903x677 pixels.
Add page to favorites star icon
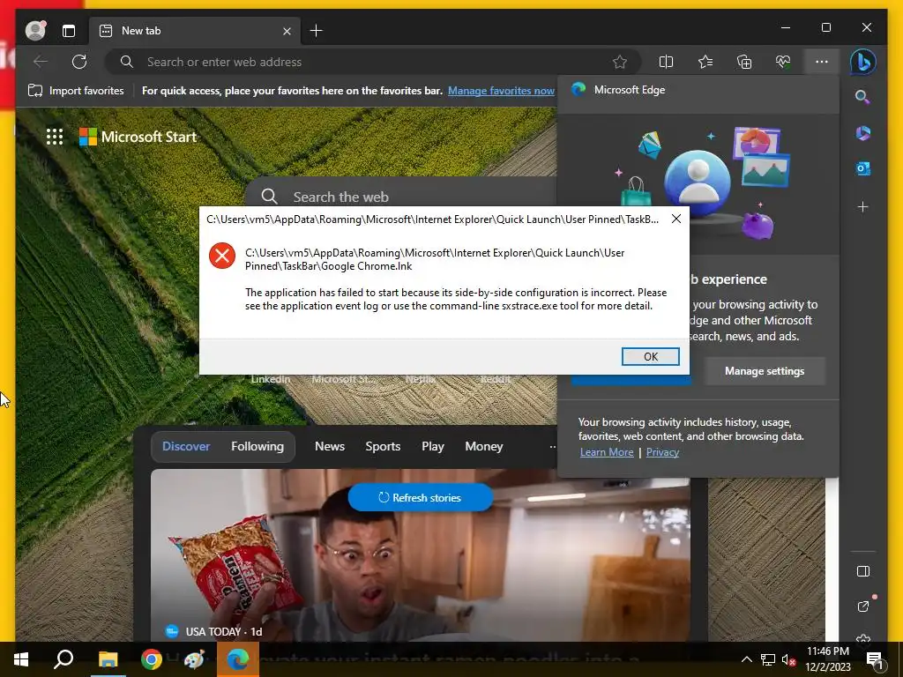[x=620, y=62]
